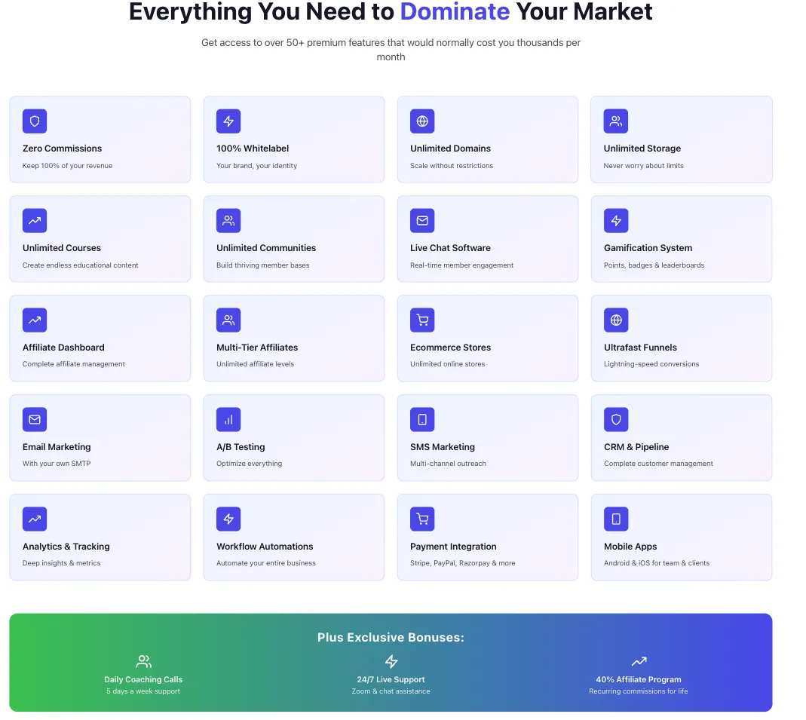Screen dimensions: 806x720
Task: Click the blue word Dominate in headline
Action: pos(455,11)
